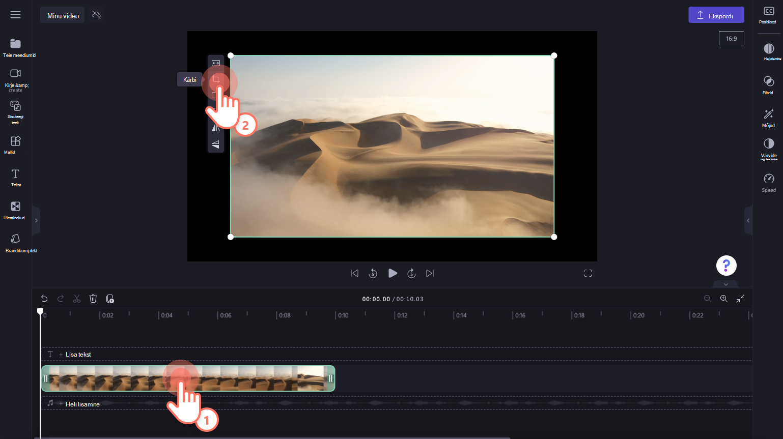Zoom out the timeline
The height and width of the screenshot is (439, 783).
[707, 299]
